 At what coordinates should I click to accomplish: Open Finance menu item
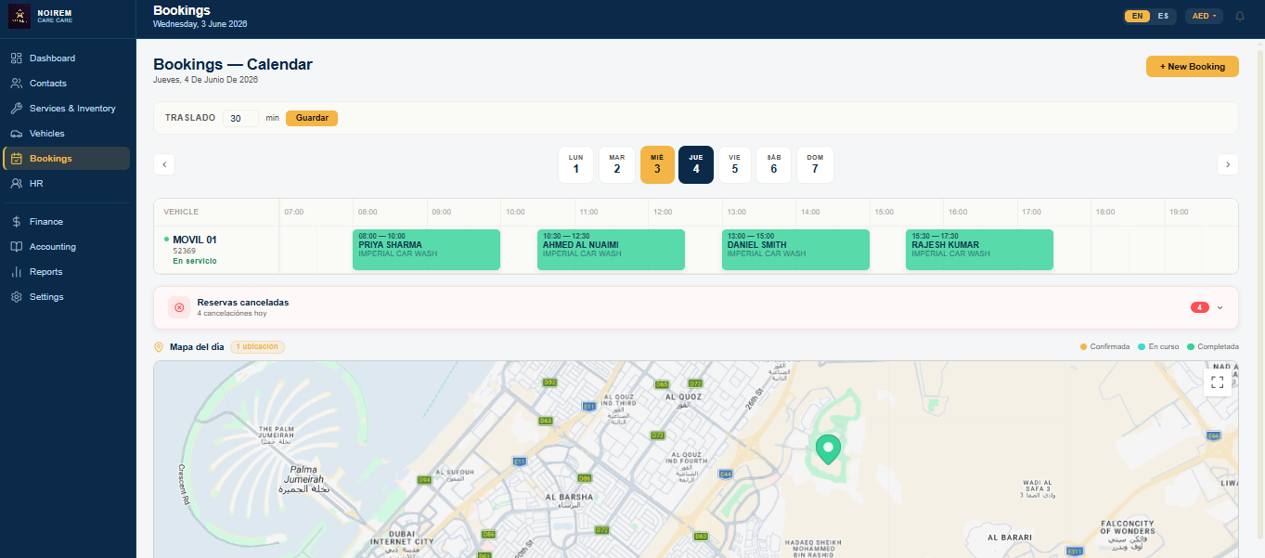coord(67,222)
